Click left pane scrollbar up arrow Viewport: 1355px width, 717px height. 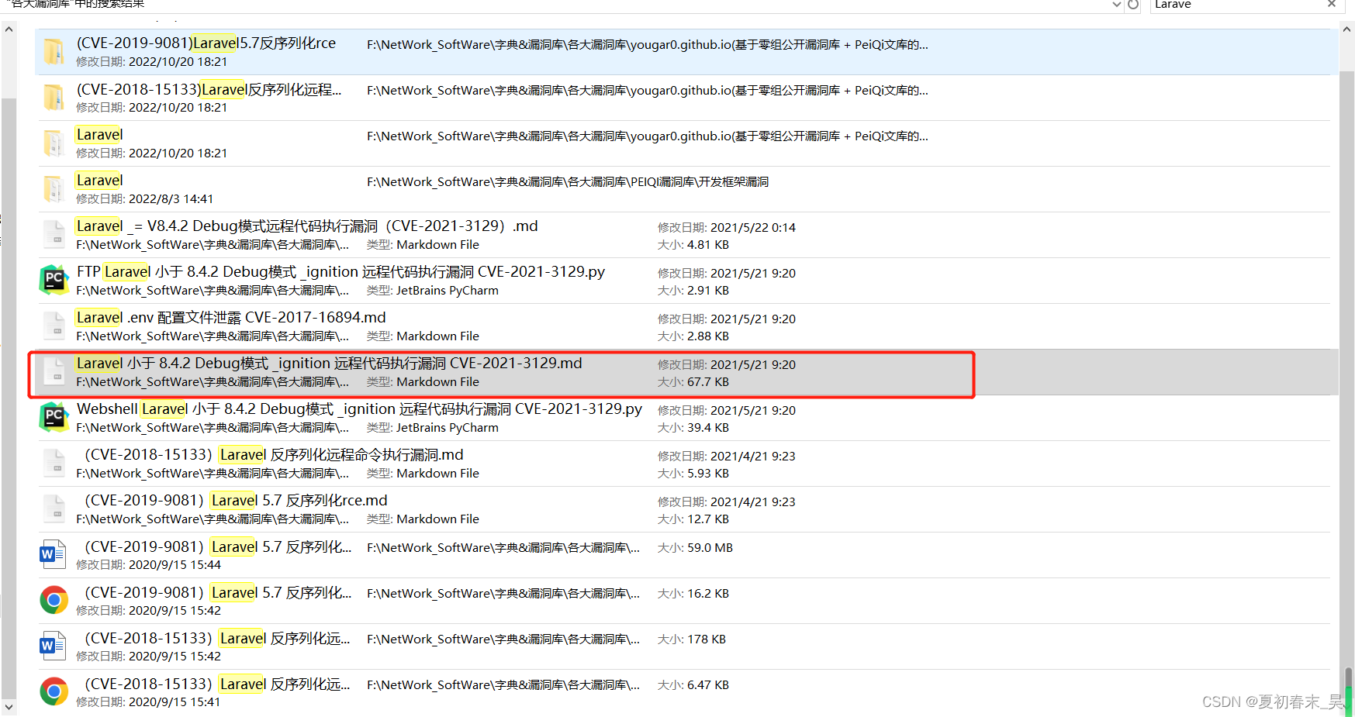tap(9, 29)
